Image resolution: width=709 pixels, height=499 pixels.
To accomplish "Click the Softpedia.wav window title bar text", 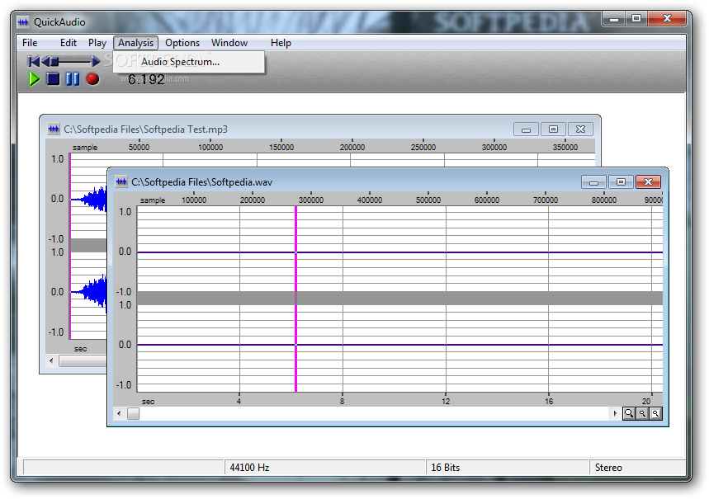I will coord(201,182).
